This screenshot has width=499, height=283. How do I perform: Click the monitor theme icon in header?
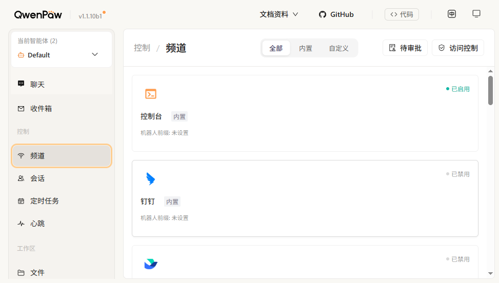click(x=476, y=14)
